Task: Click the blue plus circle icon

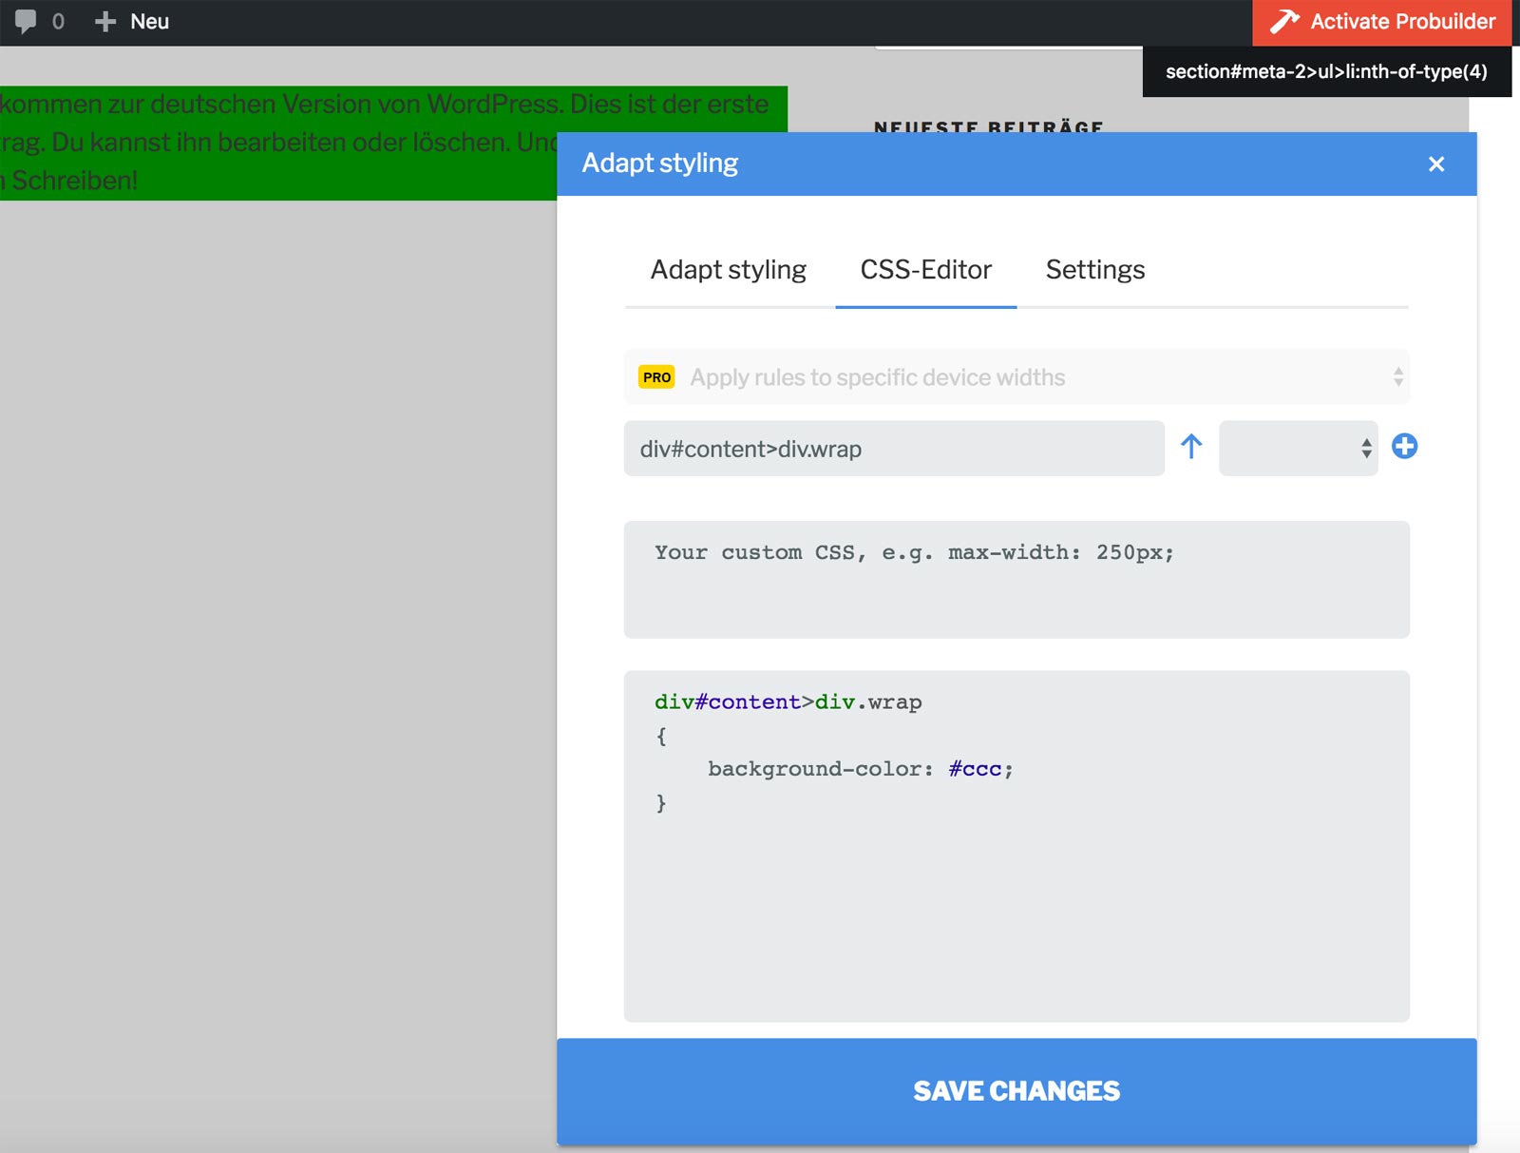Action: (1404, 446)
